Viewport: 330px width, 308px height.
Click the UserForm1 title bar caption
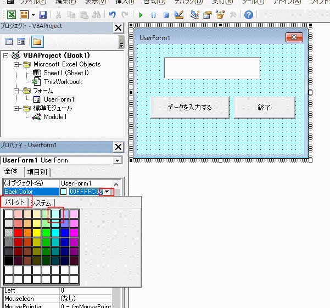(x=155, y=38)
